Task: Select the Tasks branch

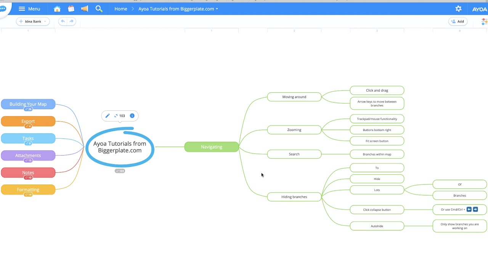Action: (x=28, y=138)
